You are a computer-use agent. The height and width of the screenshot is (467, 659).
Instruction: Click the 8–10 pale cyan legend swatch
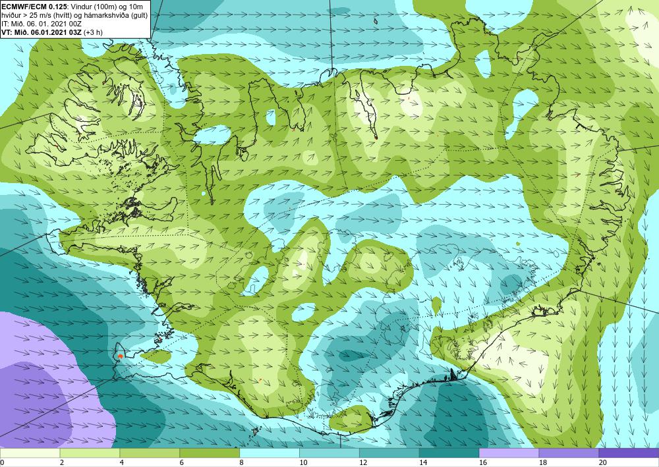270,453
